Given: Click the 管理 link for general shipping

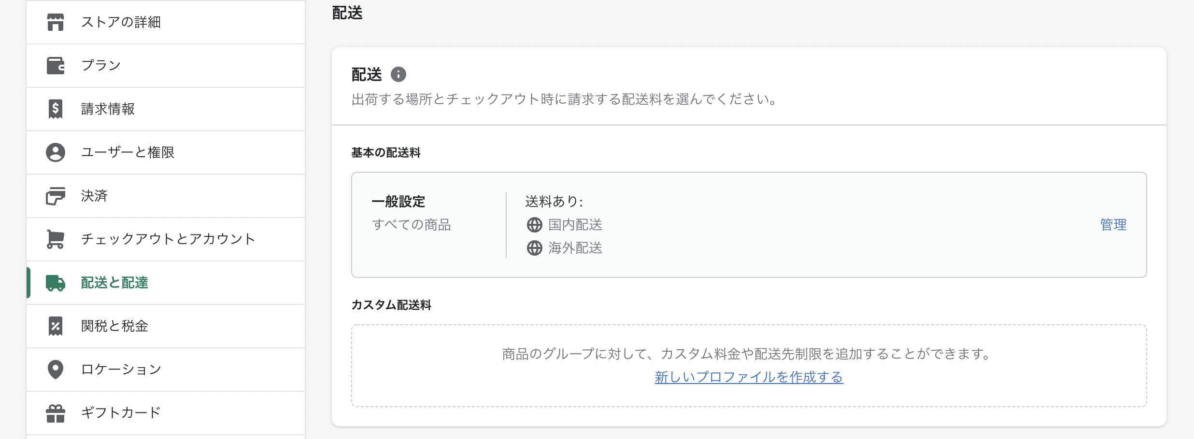Looking at the screenshot, I should tap(1113, 225).
